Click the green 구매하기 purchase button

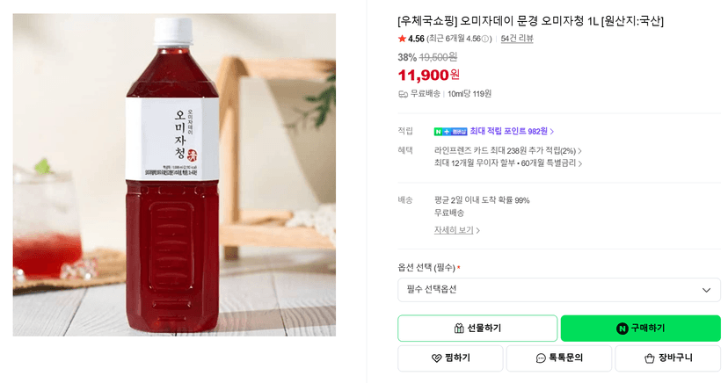(x=641, y=329)
